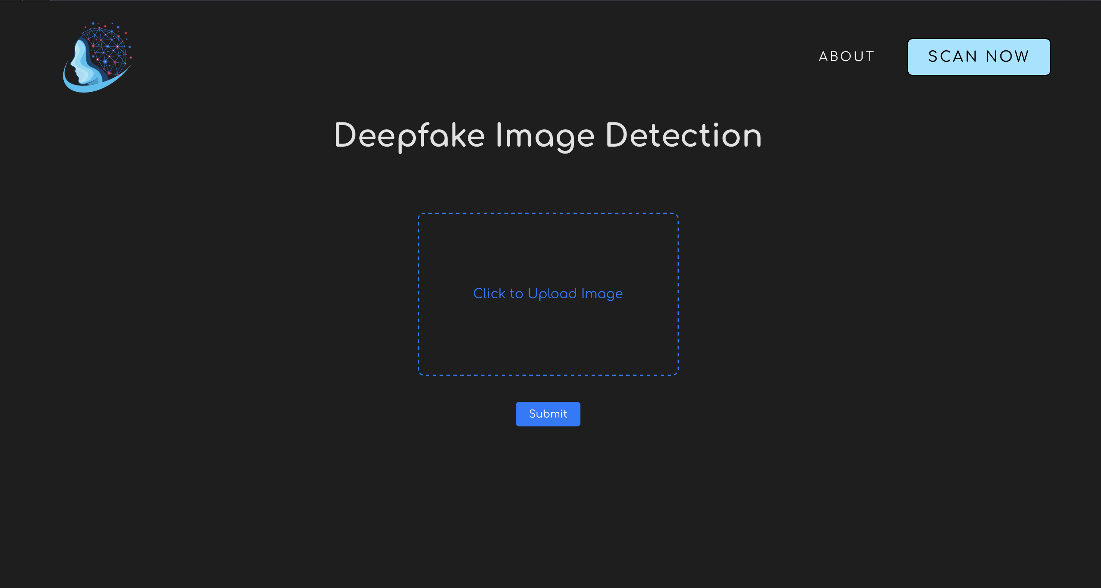Click the dashed top border of the upload box
The width and height of the screenshot is (1101, 588).
547,213
